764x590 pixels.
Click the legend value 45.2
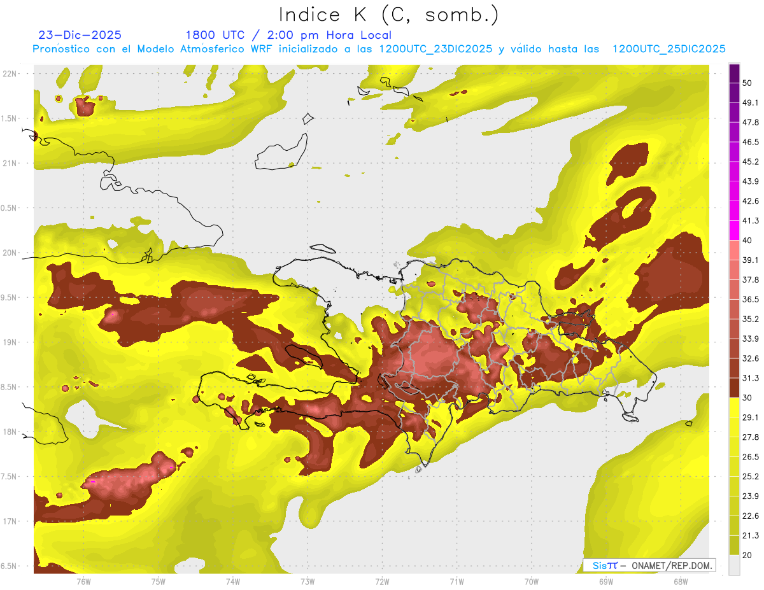click(751, 162)
